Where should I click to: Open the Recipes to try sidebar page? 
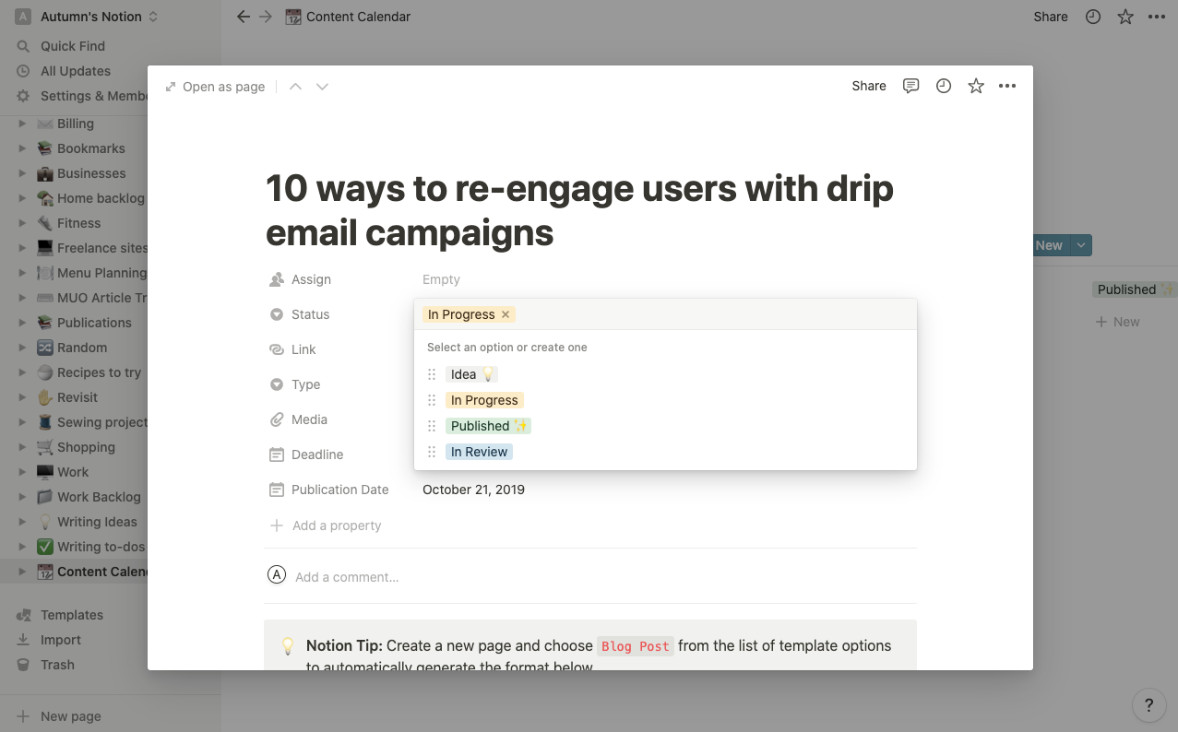99,372
